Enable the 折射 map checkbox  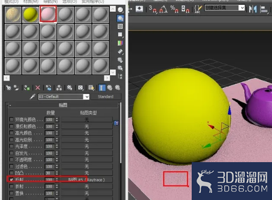pos(11,186)
